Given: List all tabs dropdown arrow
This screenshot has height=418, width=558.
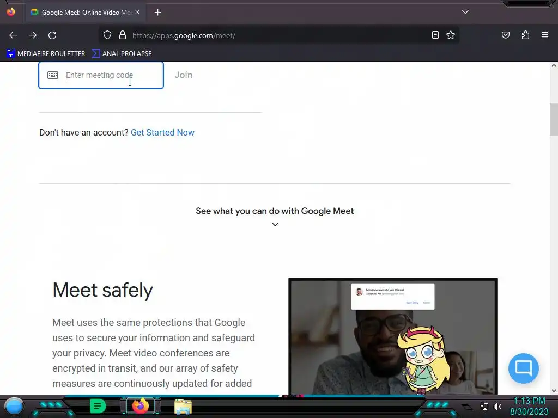Looking at the screenshot, I should pyautogui.click(x=465, y=12).
